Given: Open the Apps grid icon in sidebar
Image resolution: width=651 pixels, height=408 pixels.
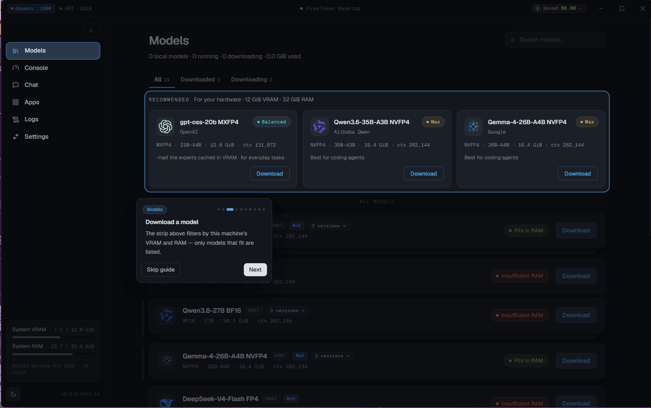Looking at the screenshot, I should [16, 102].
